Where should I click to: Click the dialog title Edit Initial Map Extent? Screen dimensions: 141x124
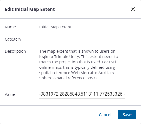pos(30,9)
